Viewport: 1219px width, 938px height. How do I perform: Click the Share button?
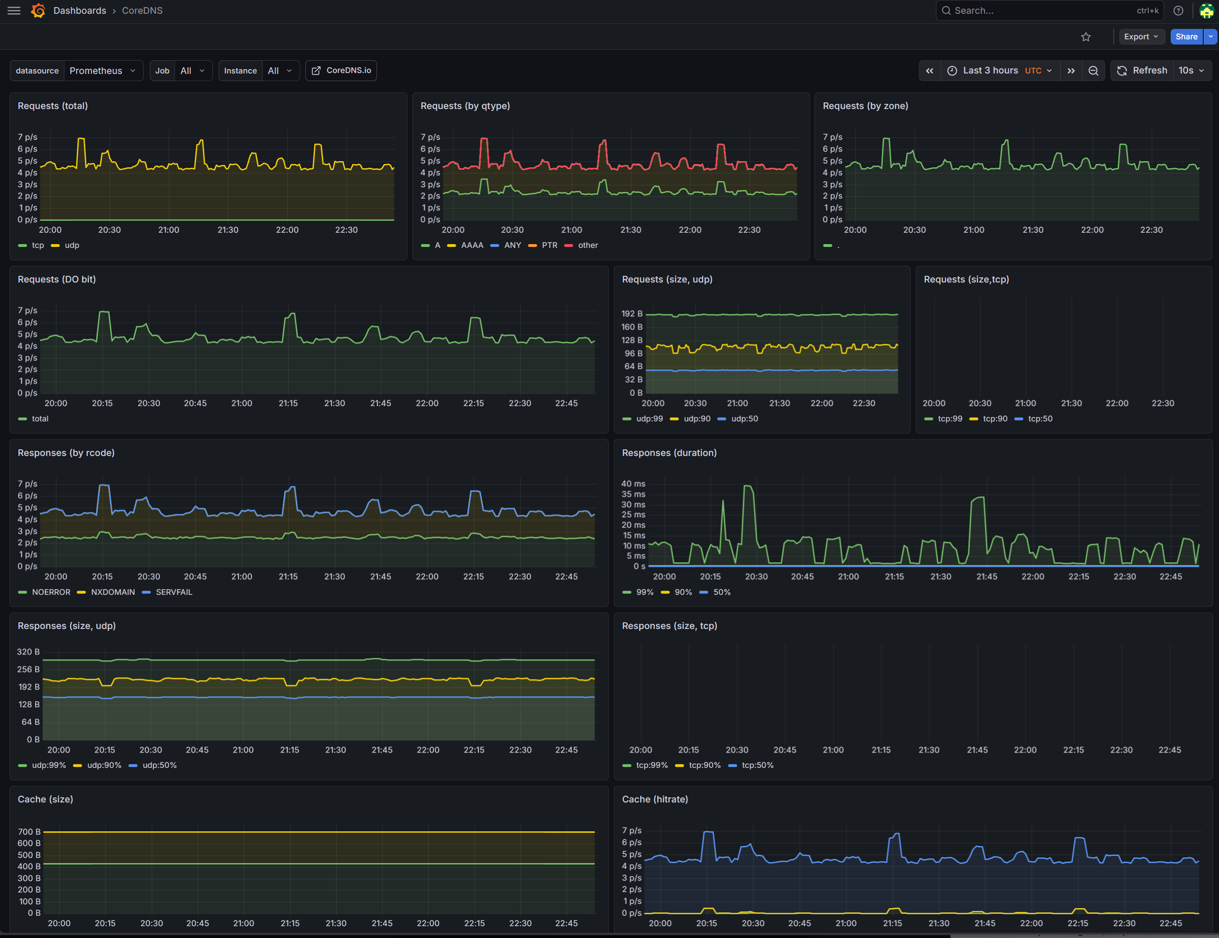1186,37
